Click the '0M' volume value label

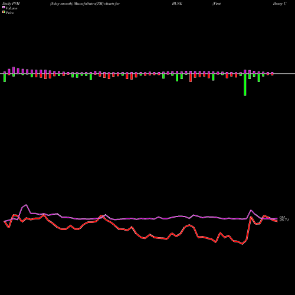point(282,218)
